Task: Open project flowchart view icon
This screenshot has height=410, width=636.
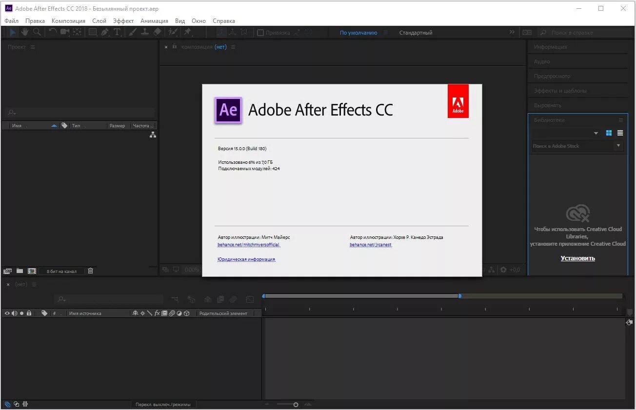Action: point(153,135)
